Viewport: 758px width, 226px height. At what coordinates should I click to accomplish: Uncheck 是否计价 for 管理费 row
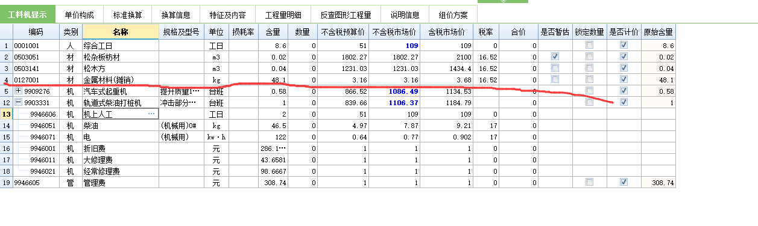[x=624, y=182]
